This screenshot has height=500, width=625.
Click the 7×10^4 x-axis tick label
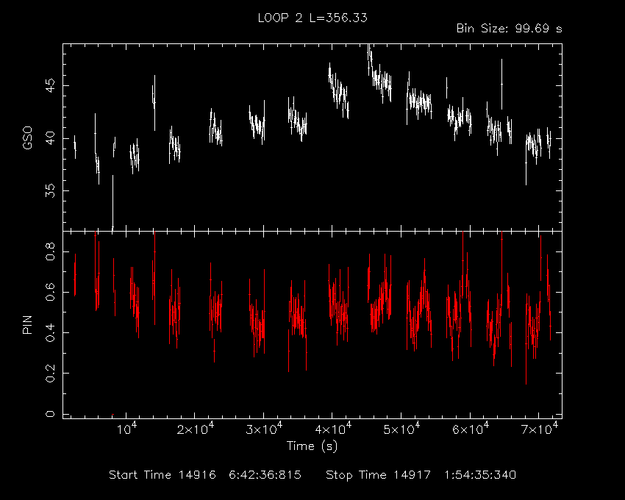[539, 429]
